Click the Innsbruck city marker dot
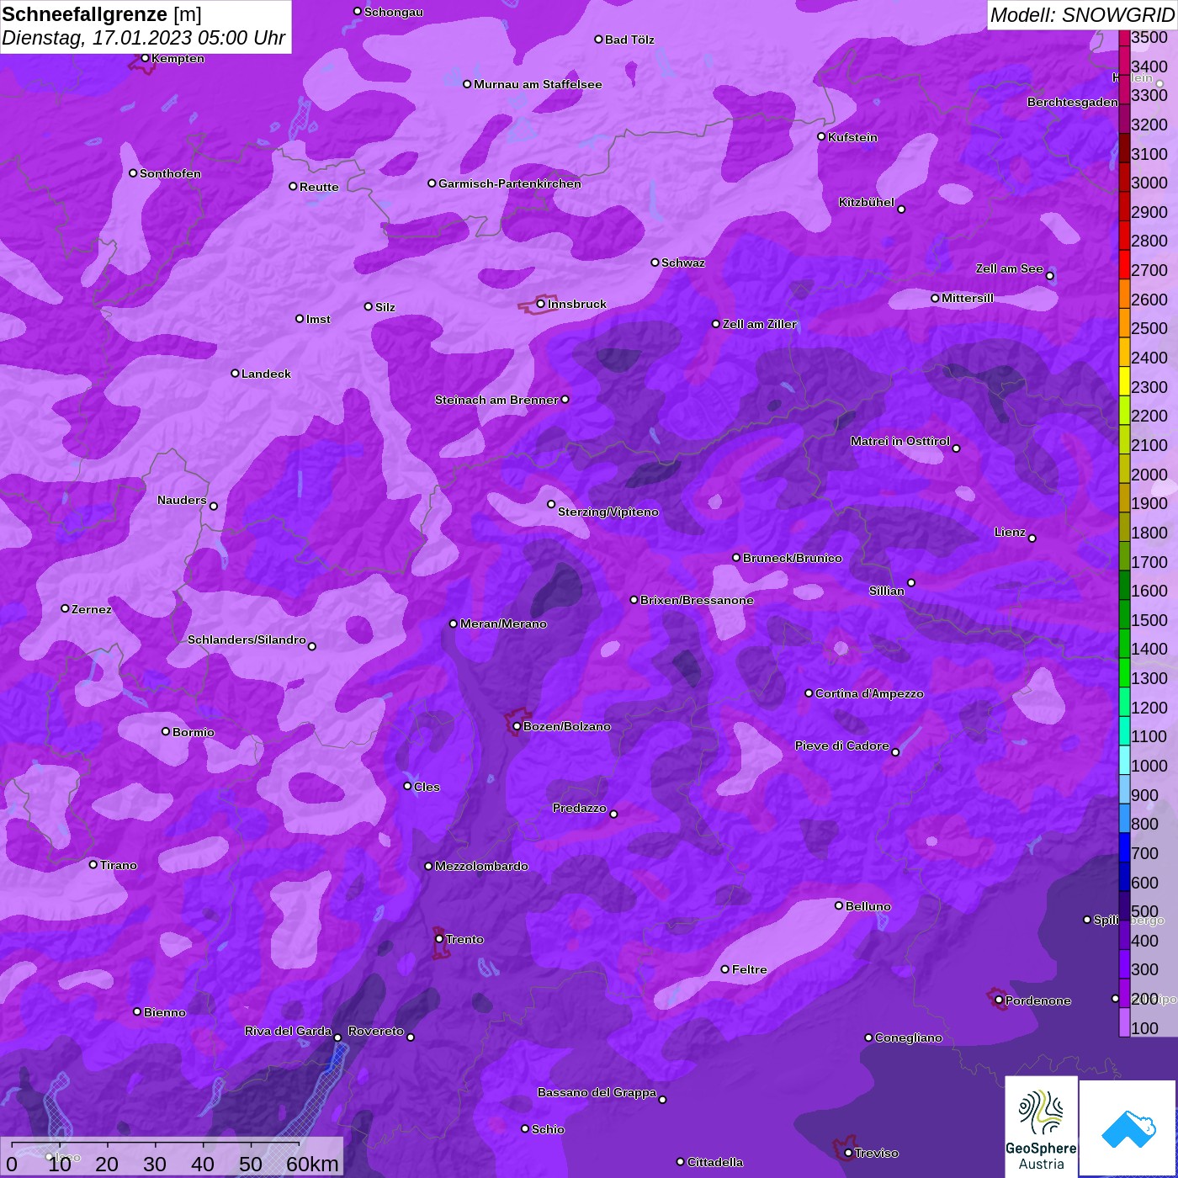Viewport: 1178px width, 1178px height. (540, 304)
